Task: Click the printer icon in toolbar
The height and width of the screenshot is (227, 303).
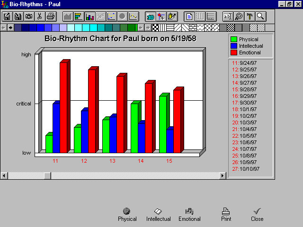Action: pos(51,17)
